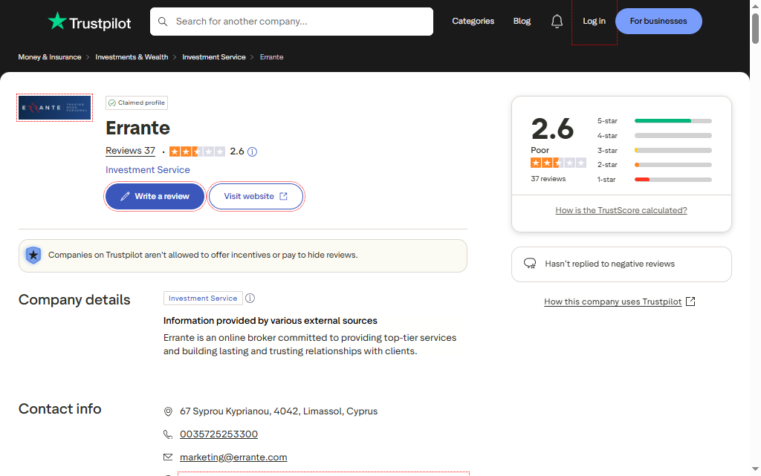761x476 pixels.
Task: Click the Trustpilot star logo
Action: (x=58, y=21)
